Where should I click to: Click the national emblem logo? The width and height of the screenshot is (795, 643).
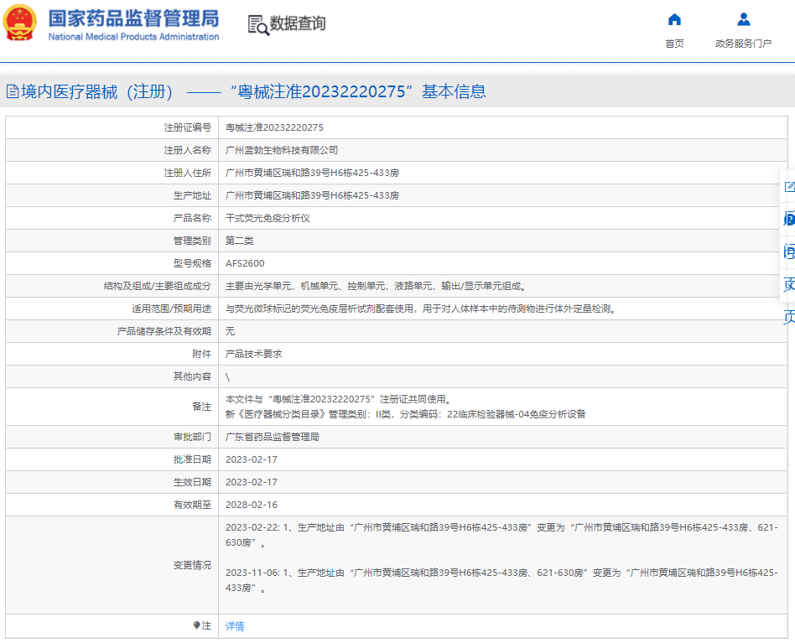(x=20, y=23)
